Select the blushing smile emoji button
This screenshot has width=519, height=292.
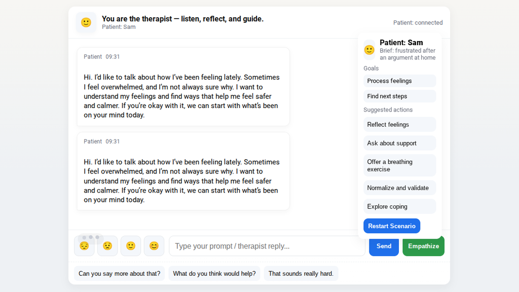coord(154,246)
